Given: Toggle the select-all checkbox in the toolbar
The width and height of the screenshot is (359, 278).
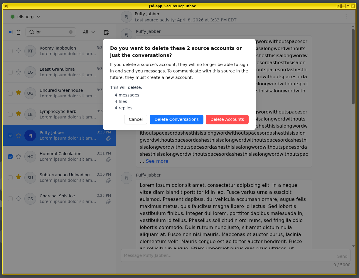Looking at the screenshot, I should pos(10,32).
